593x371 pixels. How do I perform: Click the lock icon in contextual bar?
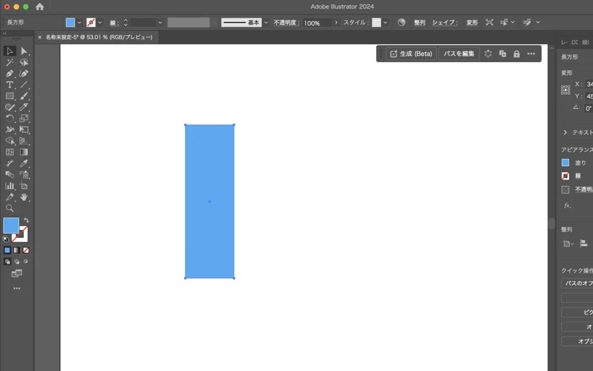(517, 54)
